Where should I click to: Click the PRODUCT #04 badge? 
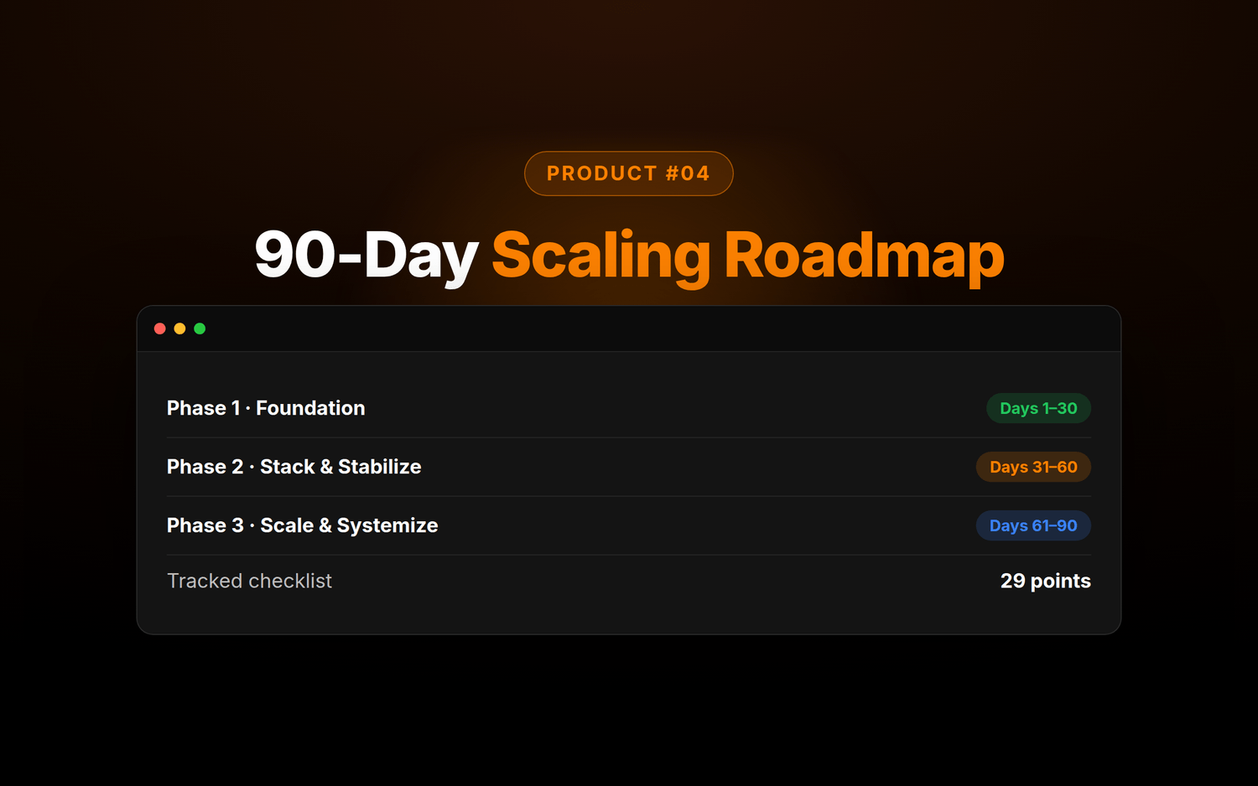(629, 173)
